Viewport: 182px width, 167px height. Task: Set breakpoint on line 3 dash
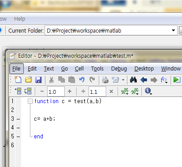point(18,119)
